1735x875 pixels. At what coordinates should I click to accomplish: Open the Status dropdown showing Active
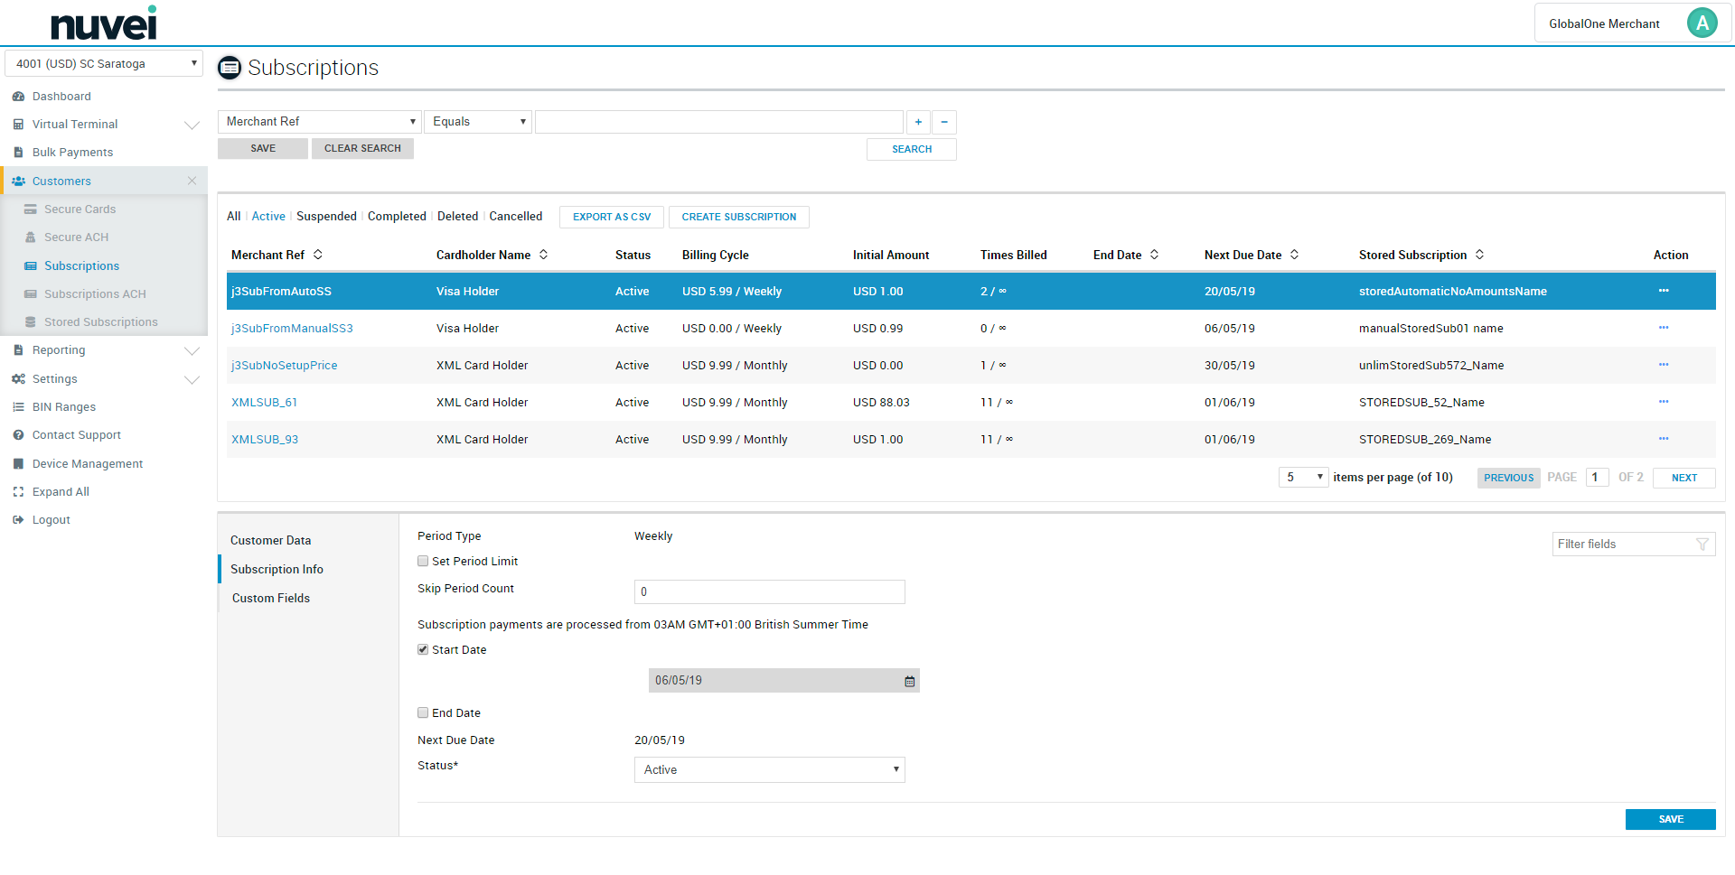pyautogui.click(x=769, y=769)
